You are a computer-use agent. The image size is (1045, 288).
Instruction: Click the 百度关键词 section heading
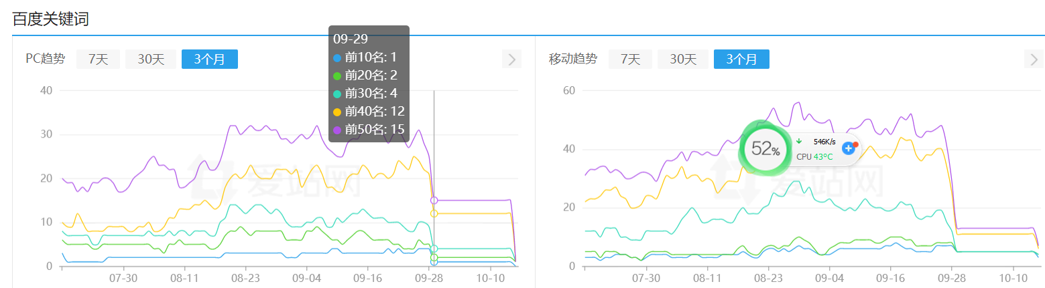pyautogui.click(x=51, y=19)
